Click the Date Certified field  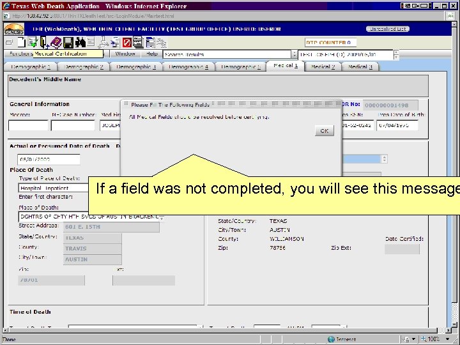pyautogui.click(x=402, y=249)
